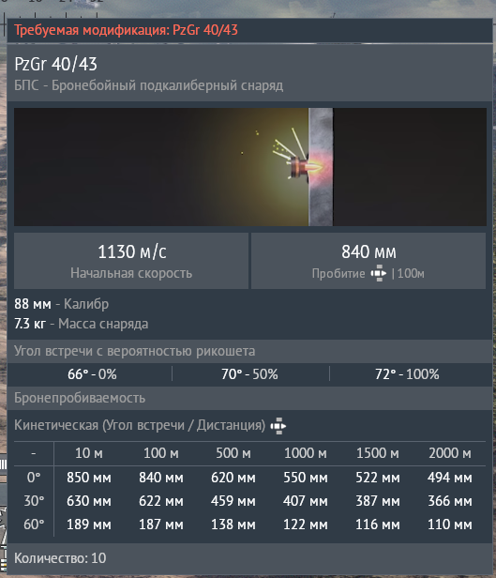Select the 840 мм penetration headline value
The image size is (496, 578).
pyautogui.click(x=368, y=251)
